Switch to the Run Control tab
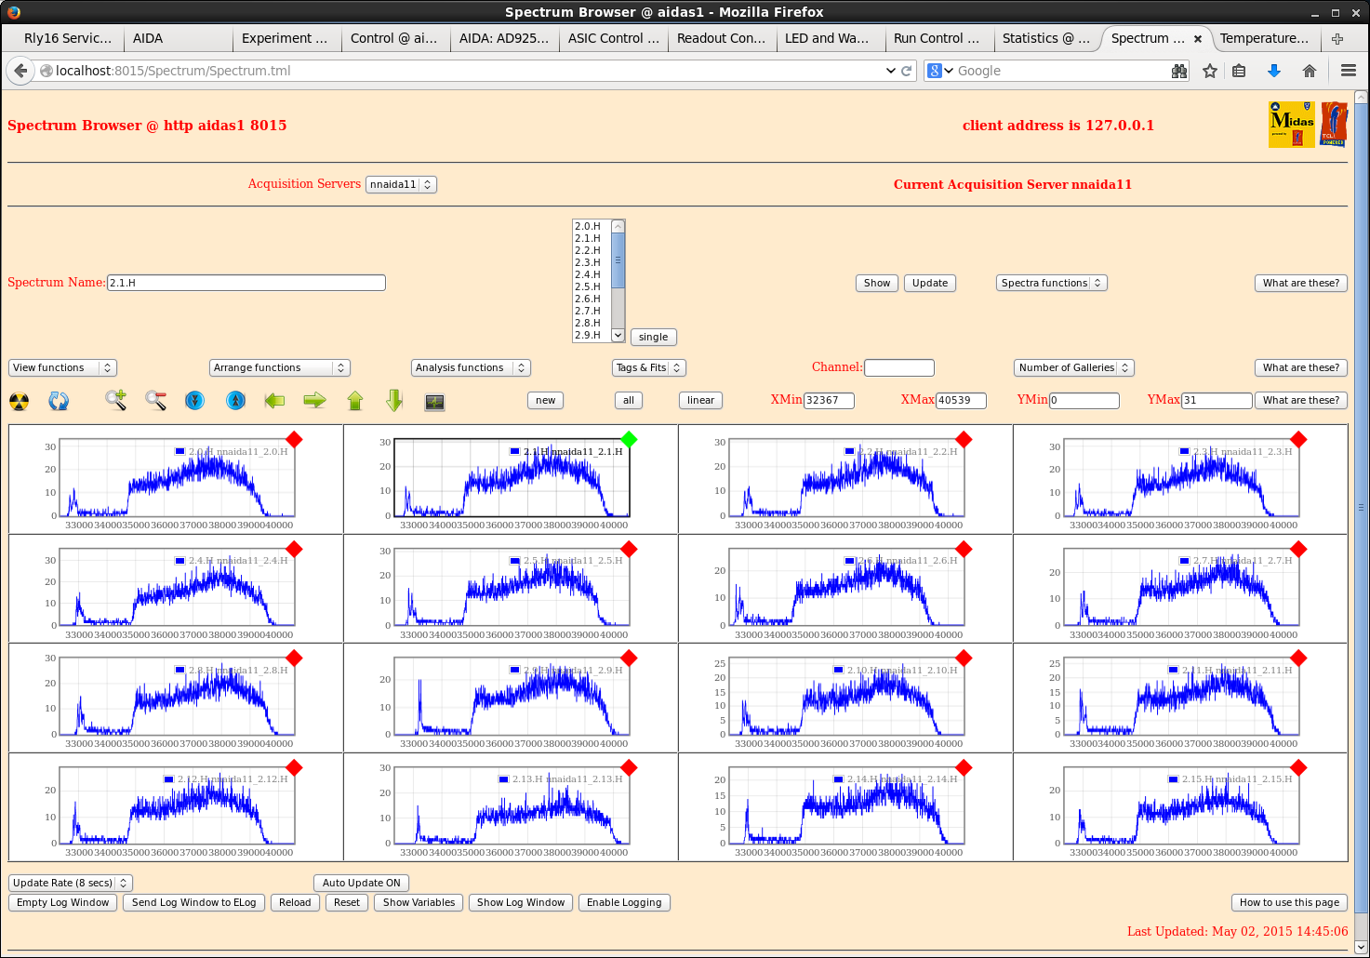Viewport: 1370px width, 958px height. (936, 38)
